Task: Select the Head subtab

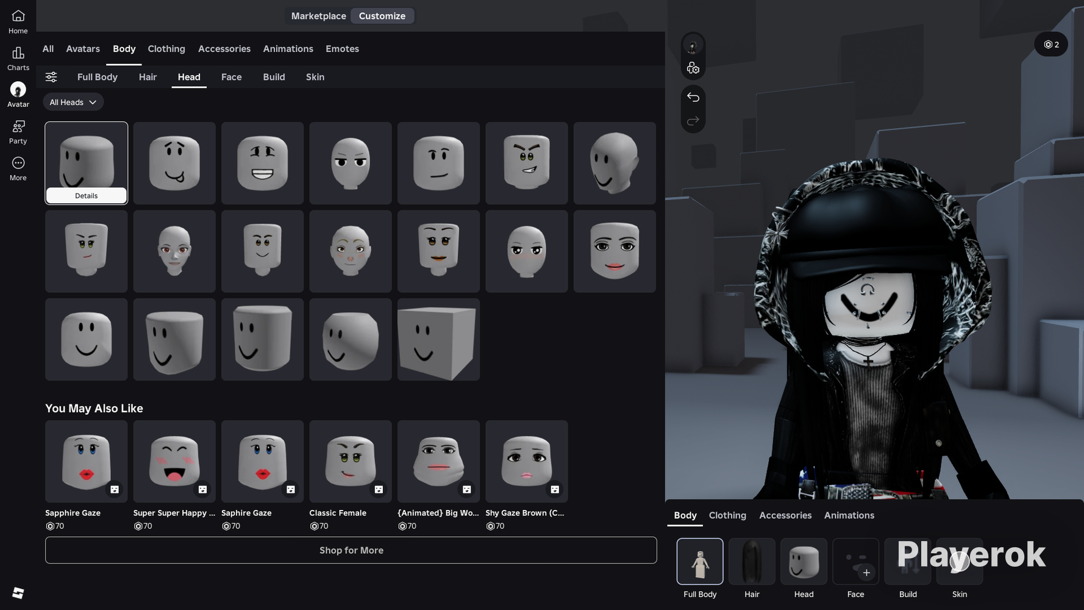Action: click(x=189, y=77)
